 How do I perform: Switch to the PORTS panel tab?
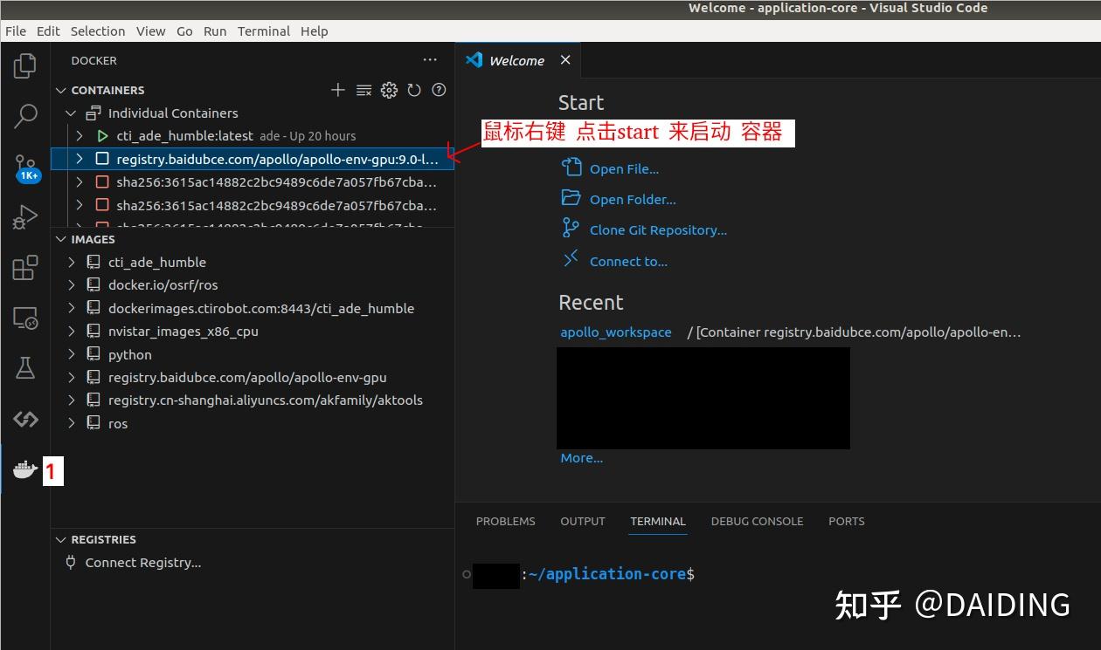(847, 521)
